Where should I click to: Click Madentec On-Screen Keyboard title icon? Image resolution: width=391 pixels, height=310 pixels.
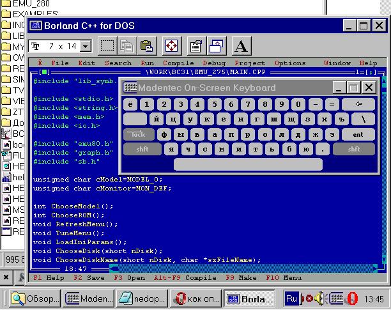[x=130, y=88]
